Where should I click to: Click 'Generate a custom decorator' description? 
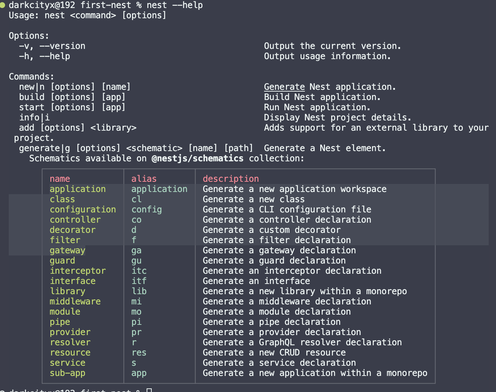[272, 230]
